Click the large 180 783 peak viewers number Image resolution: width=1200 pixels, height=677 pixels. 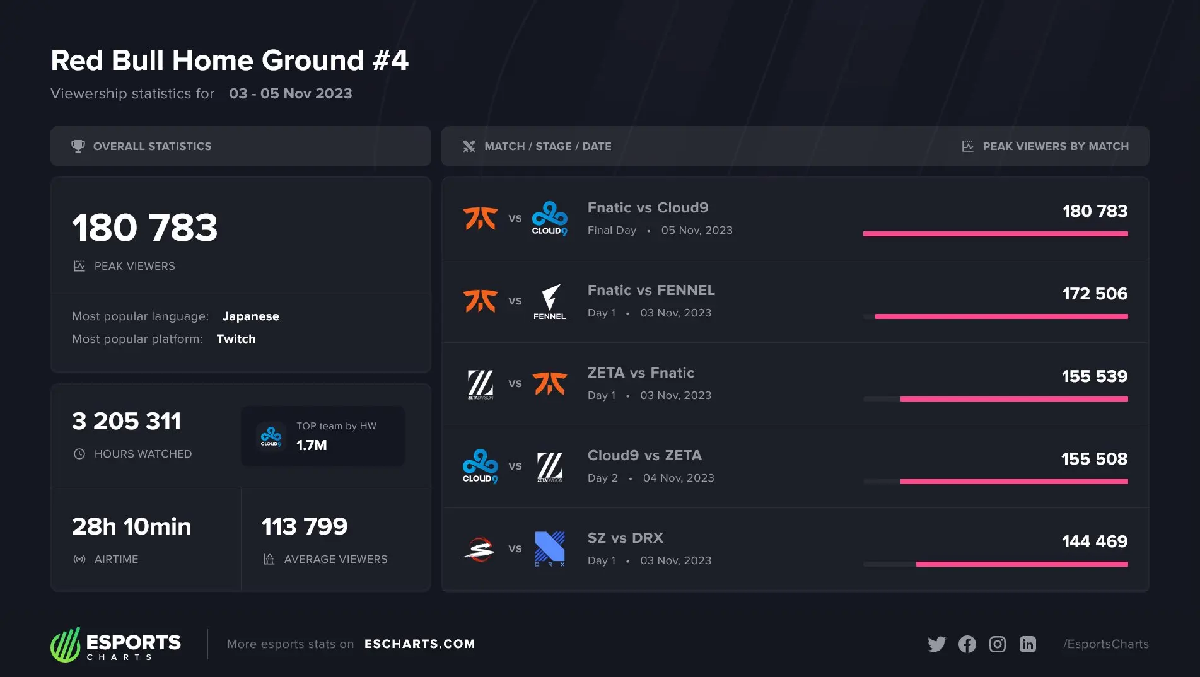pos(145,228)
